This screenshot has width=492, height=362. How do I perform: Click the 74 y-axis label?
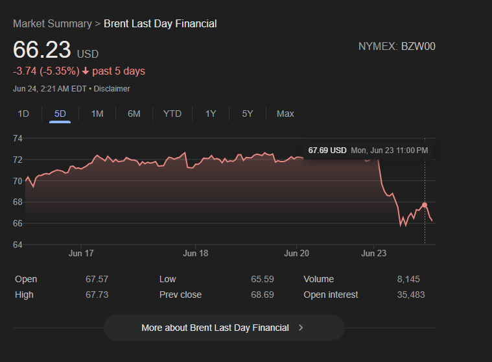click(18, 138)
